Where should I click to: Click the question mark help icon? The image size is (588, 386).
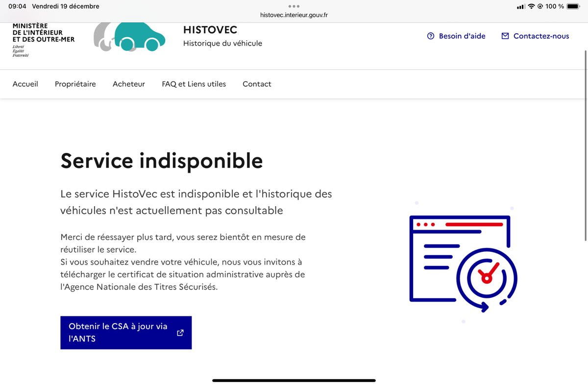(431, 36)
